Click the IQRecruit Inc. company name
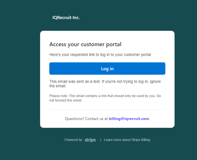This screenshot has height=160, width=197. [66, 17]
